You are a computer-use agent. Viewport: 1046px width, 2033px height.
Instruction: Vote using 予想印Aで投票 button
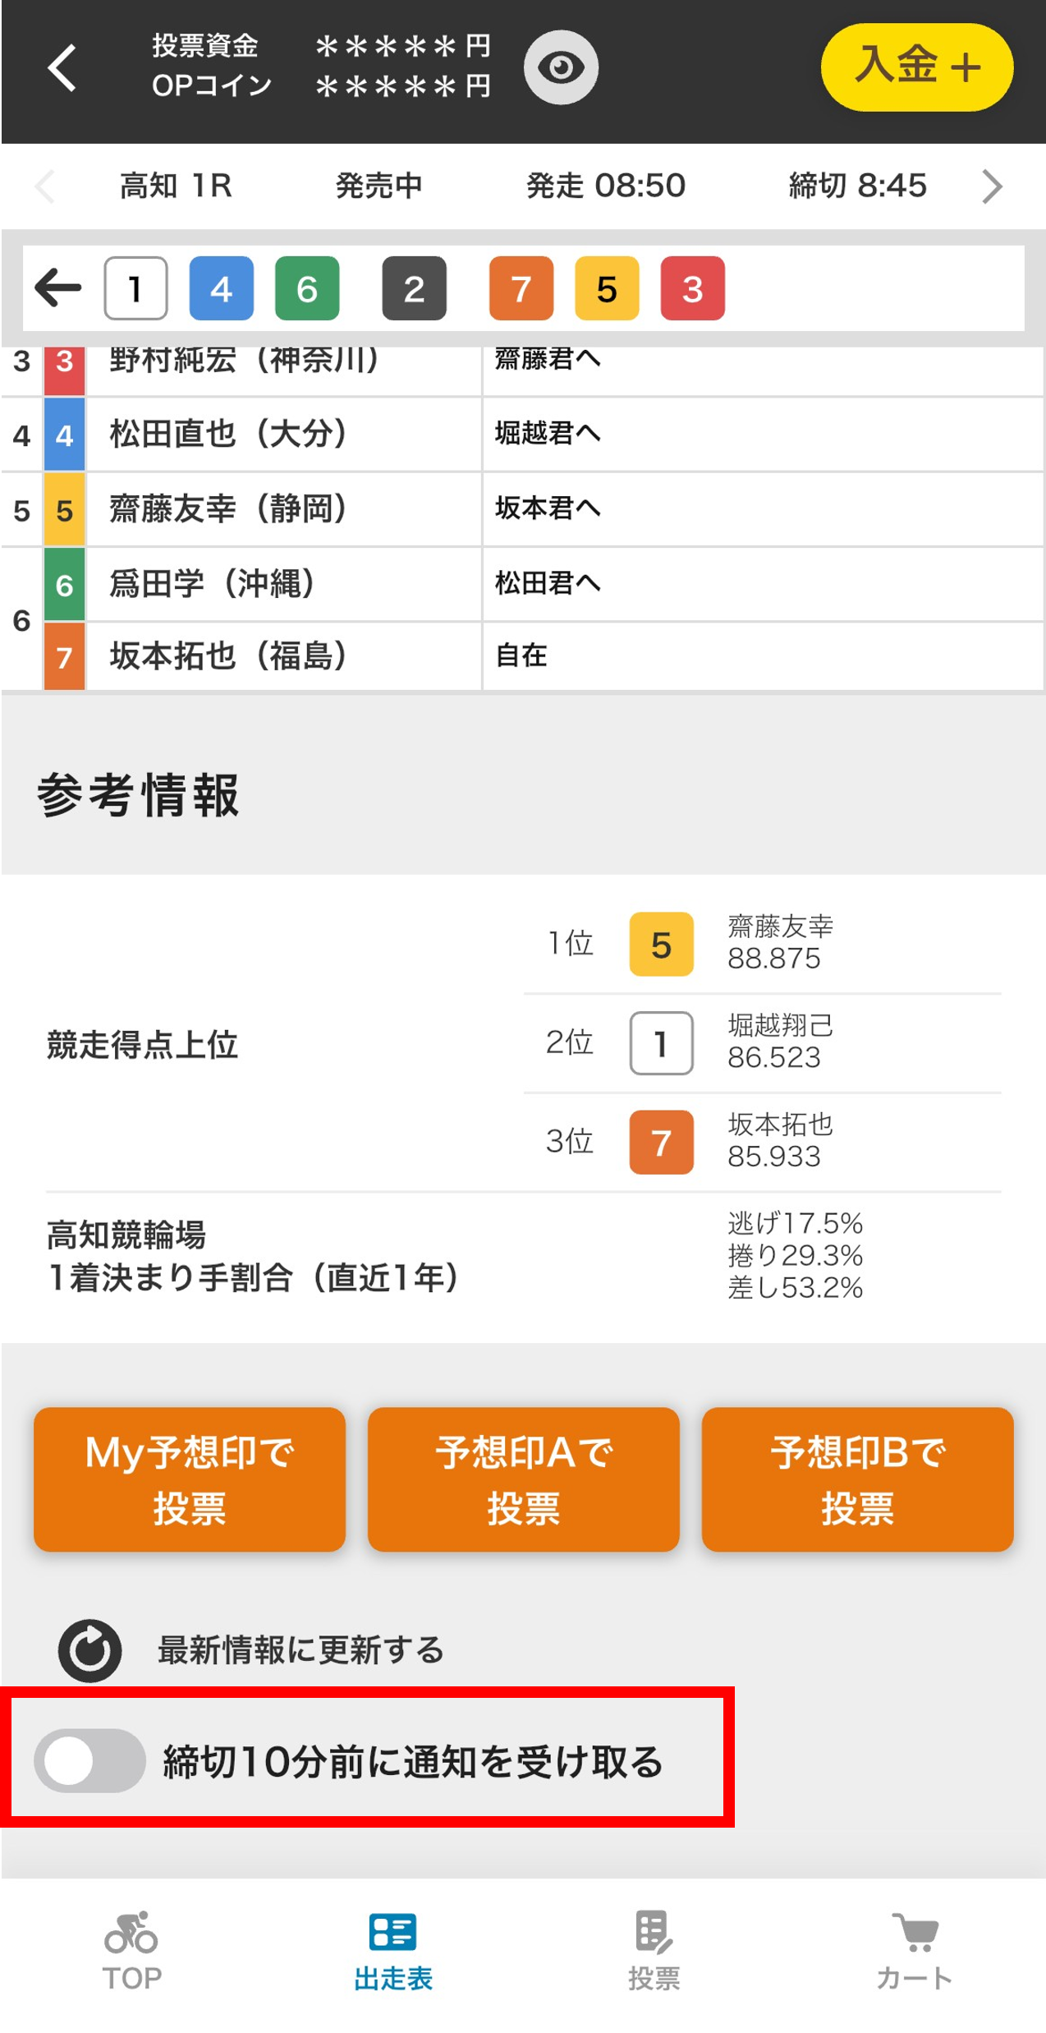[523, 1479]
